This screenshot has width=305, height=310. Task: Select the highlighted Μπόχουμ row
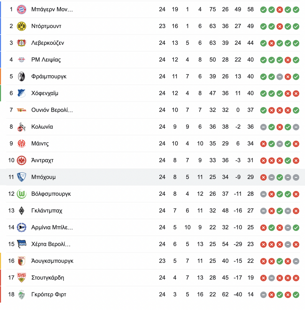coord(152,177)
